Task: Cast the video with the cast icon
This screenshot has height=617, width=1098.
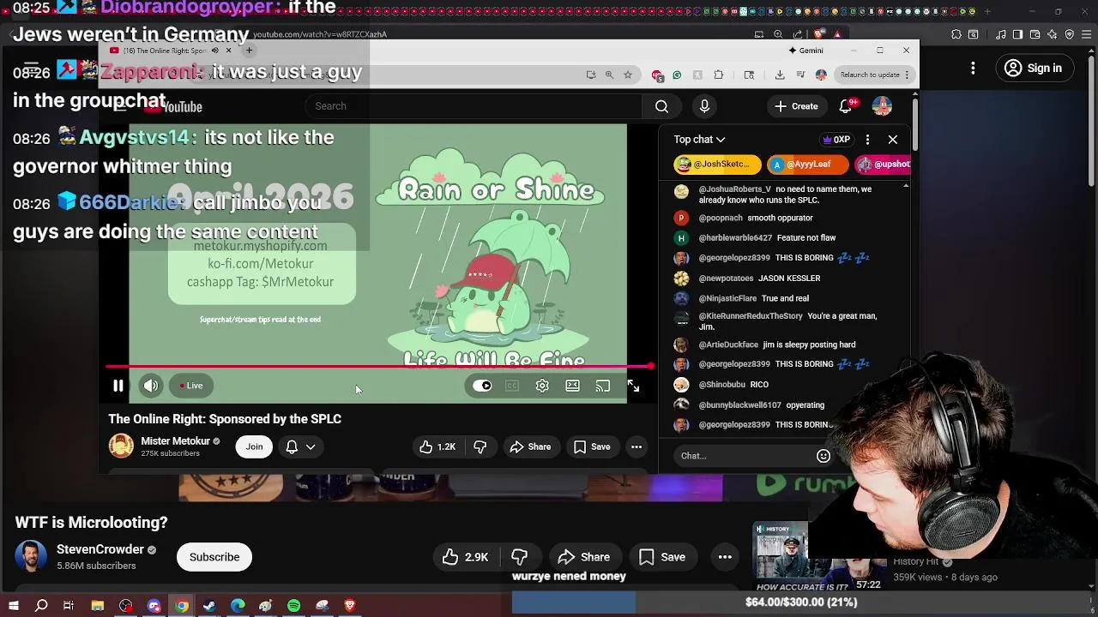Action: click(x=603, y=386)
